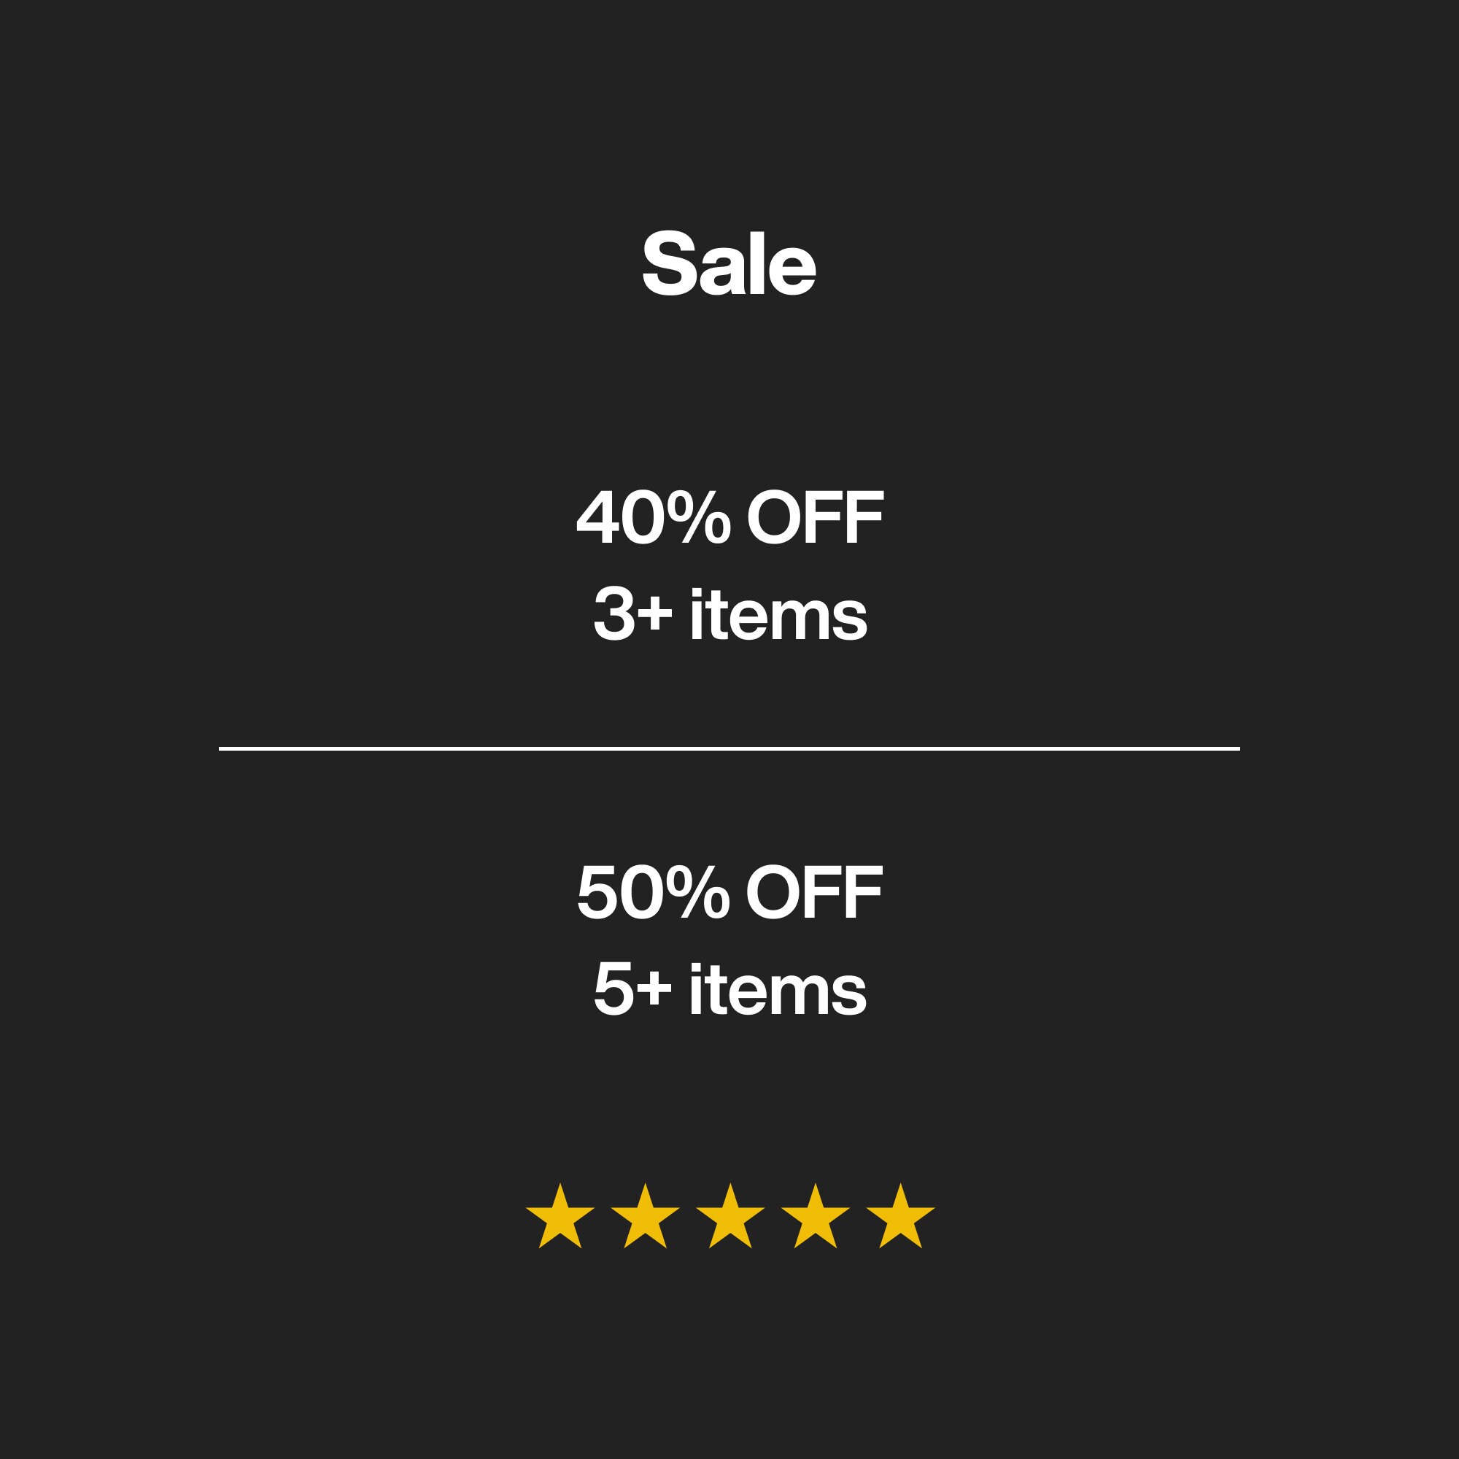Click the word OFF after 50%

pyautogui.click(x=815, y=893)
